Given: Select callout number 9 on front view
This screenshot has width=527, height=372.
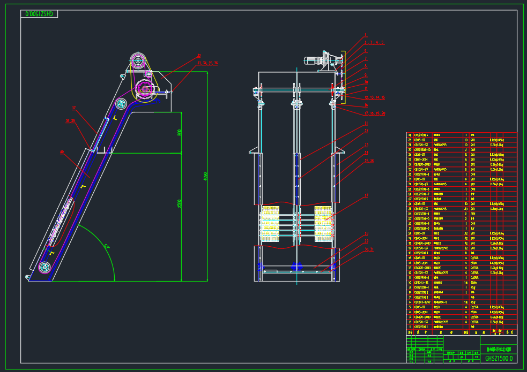Looking at the screenshot, I should point(366,75).
